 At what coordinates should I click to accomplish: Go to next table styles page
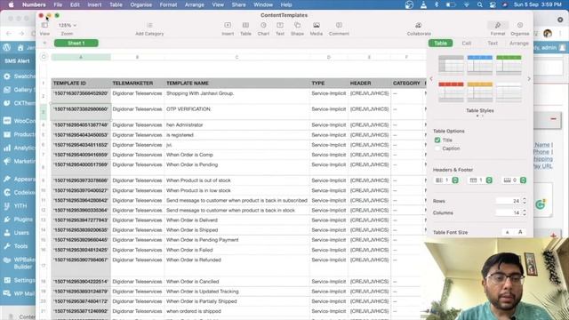529,79
